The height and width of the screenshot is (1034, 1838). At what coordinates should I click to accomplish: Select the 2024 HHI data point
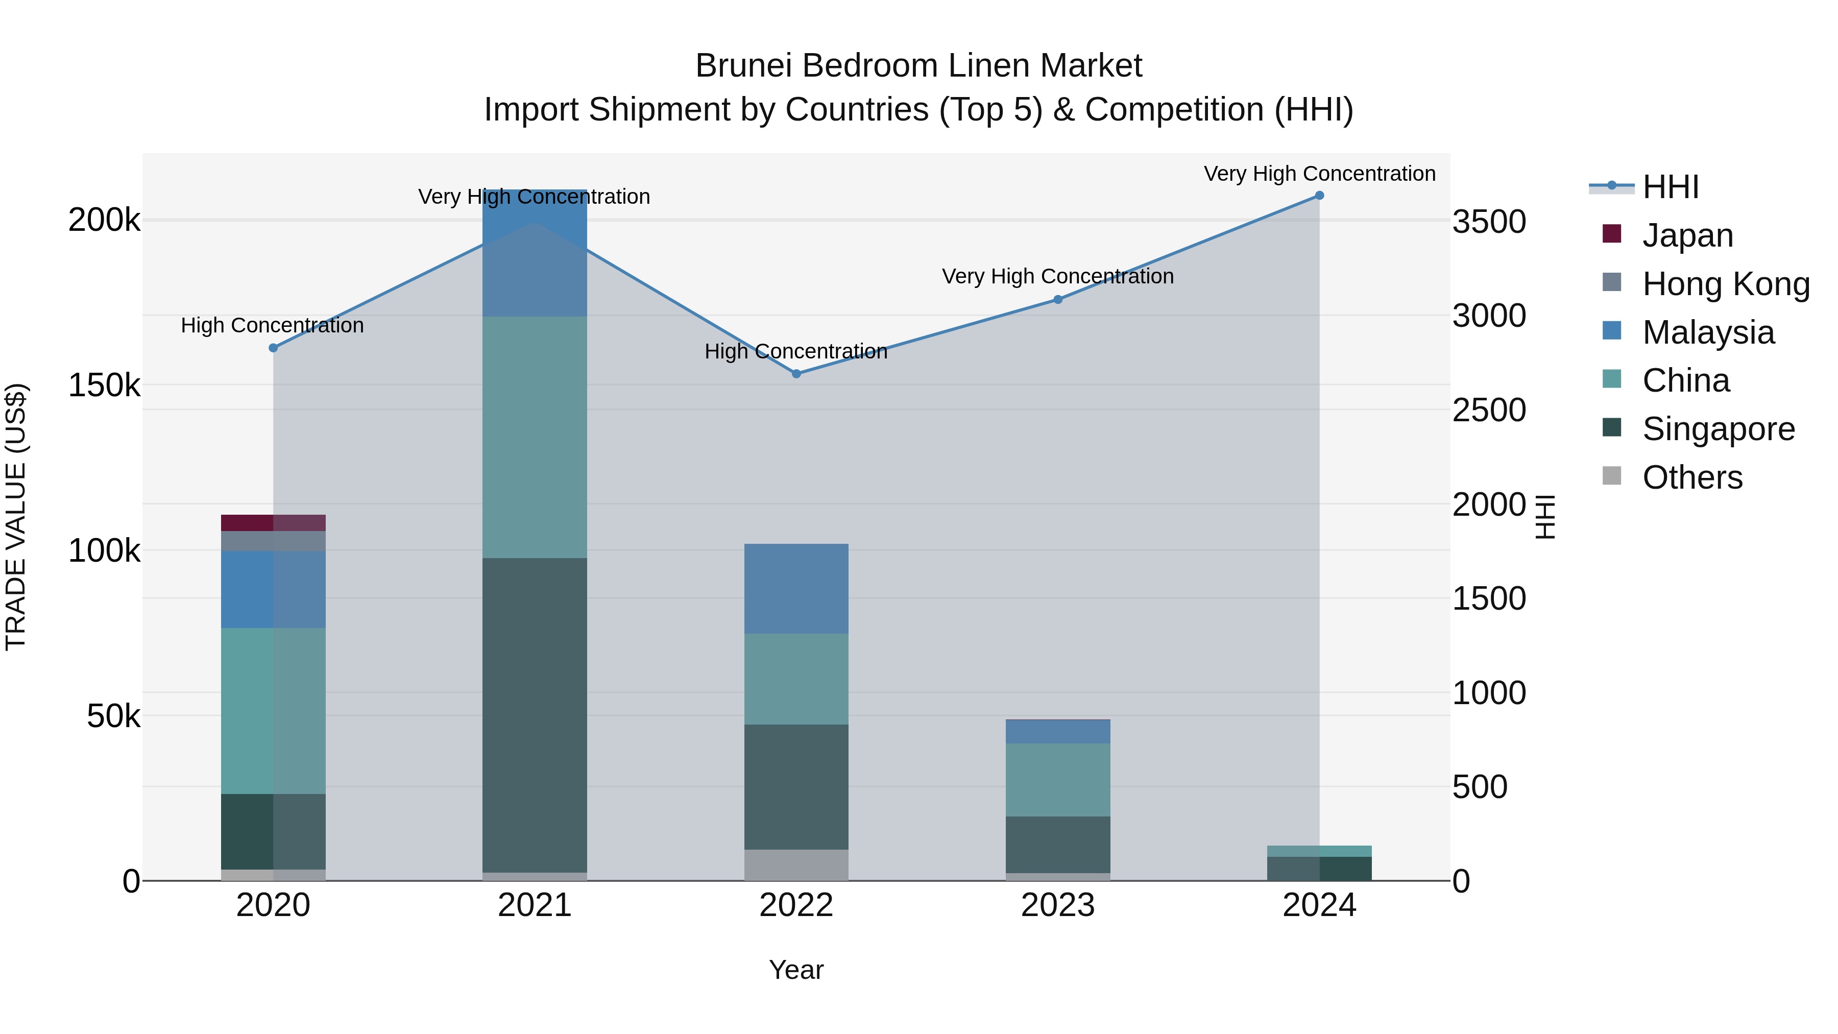pos(1319,196)
